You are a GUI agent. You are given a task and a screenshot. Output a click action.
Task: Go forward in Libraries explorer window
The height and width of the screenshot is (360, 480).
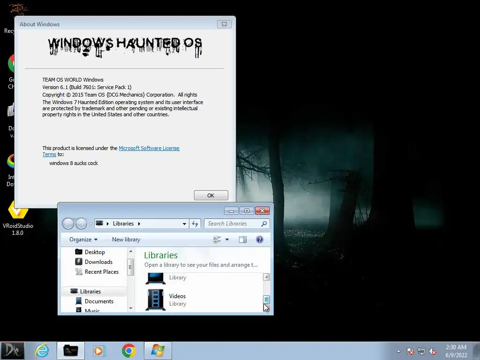81,224
